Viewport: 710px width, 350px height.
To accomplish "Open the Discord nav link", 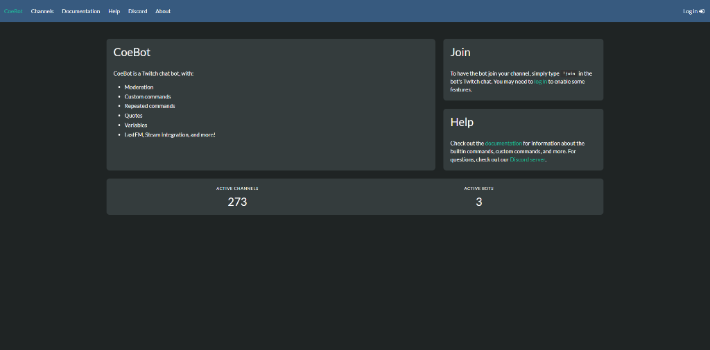I will click(138, 11).
